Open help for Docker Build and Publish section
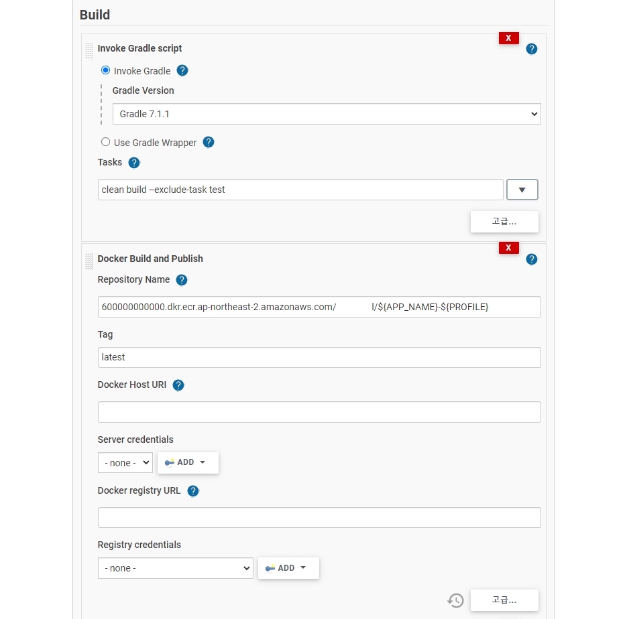 coord(531,259)
